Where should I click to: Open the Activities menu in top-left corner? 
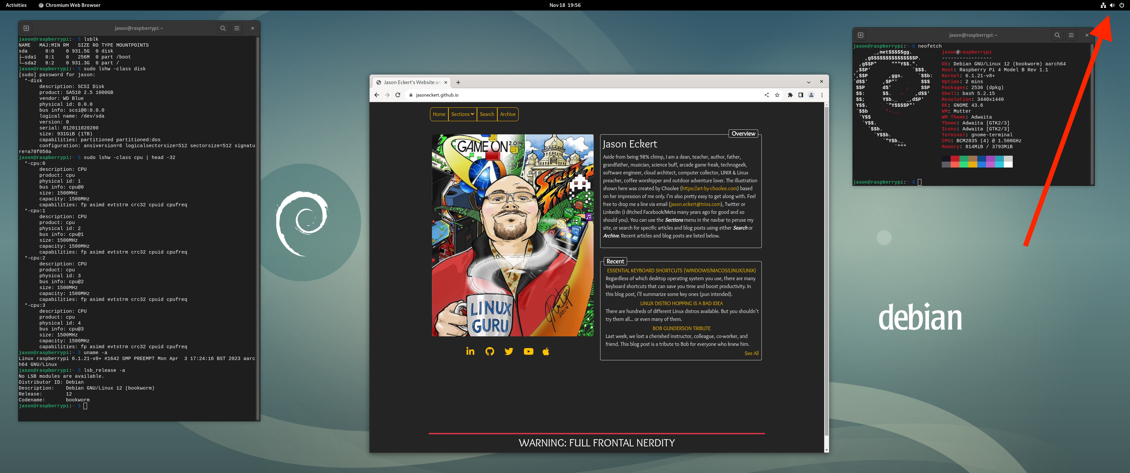pos(16,5)
